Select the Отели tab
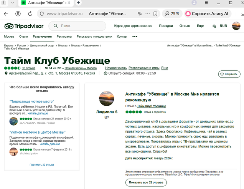Image resolution: width=244 pixels, height=189 pixels. coord(23,36)
